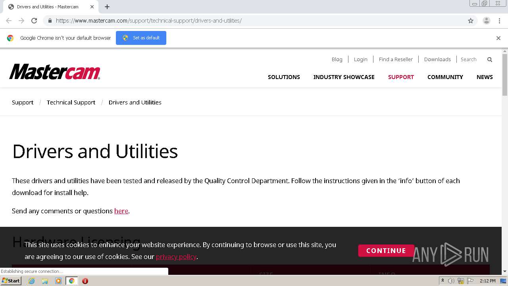Open the SUPPORT menu
This screenshot has width=508, height=286.
click(x=401, y=77)
